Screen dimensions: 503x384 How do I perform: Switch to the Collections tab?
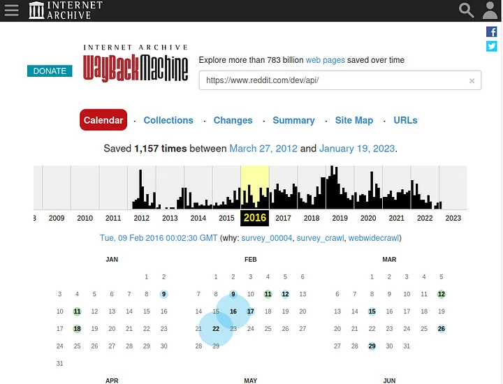168,120
